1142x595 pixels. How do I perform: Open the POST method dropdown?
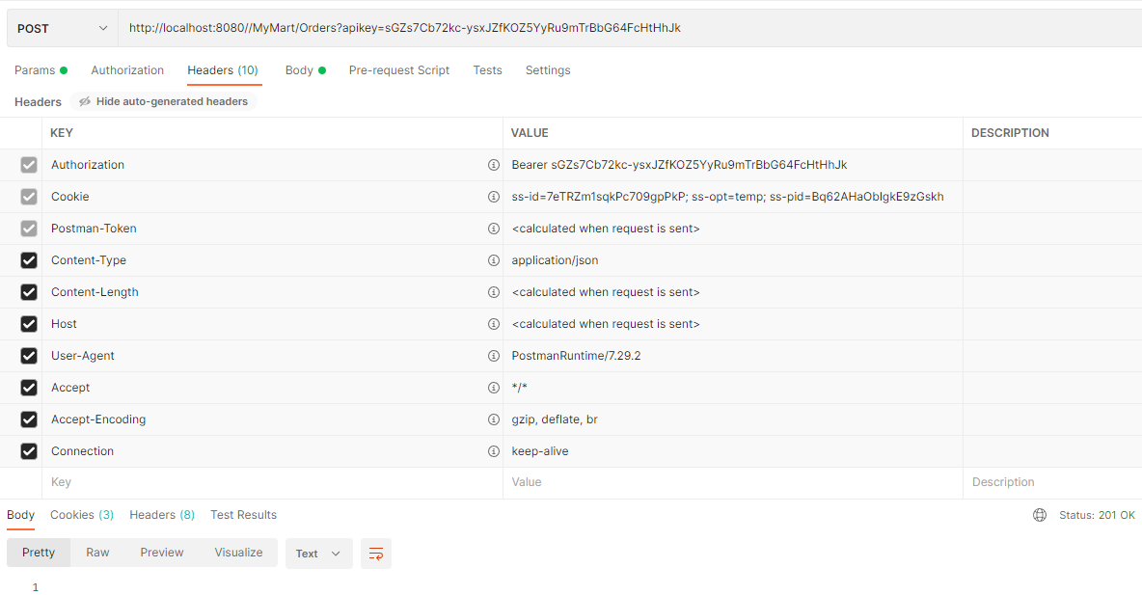pos(63,28)
